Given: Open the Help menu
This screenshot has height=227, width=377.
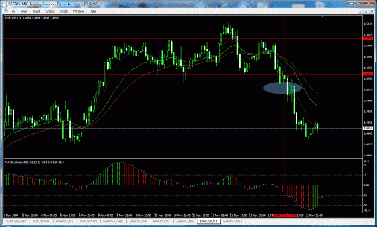Looking at the screenshot, I should pos(92,11).
